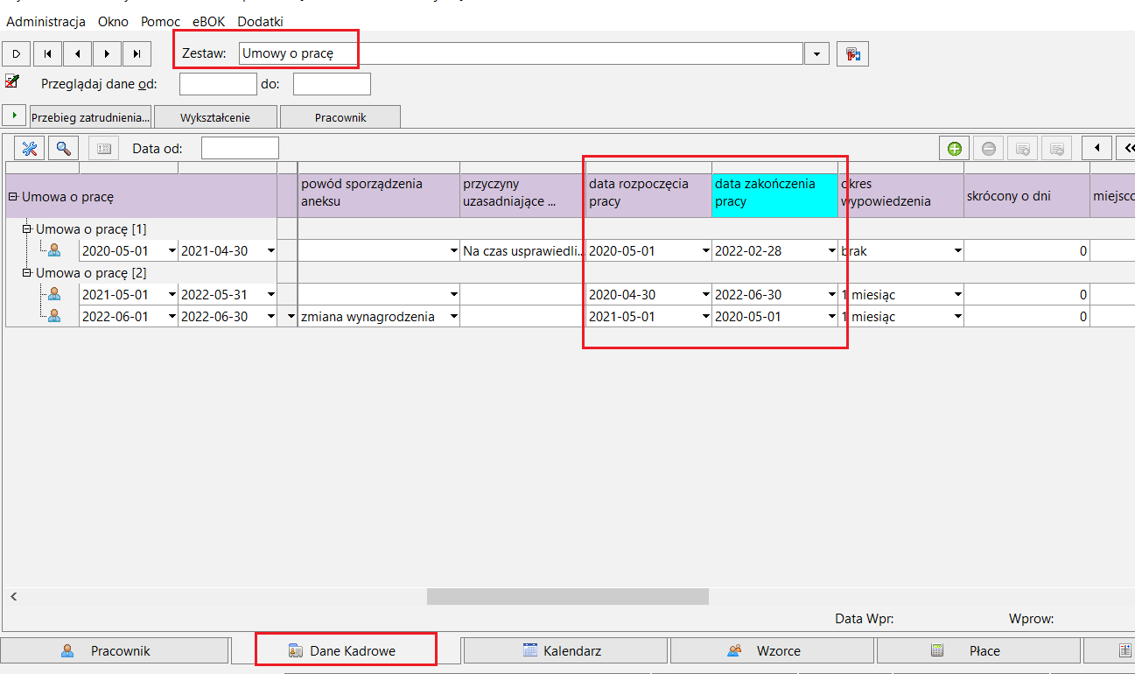The width and height of the screenshot is (1135, 674).
Task: Click the Wykształcenie button
Action: coord(215,117)
